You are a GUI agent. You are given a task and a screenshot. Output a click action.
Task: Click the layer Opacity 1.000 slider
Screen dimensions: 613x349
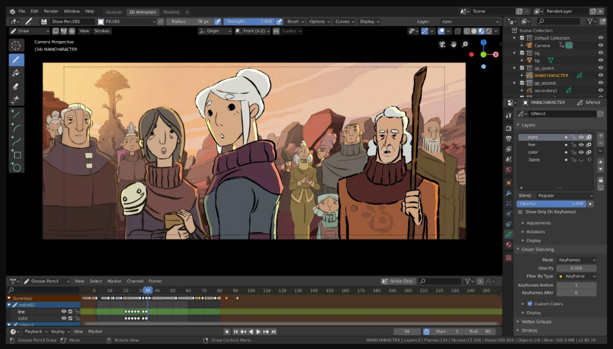(x=551, y=204)
